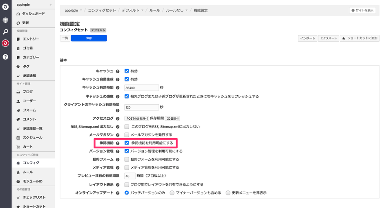Click the キャッシュ有効時間 input field

pyautogui.click(x=141, y=87)
